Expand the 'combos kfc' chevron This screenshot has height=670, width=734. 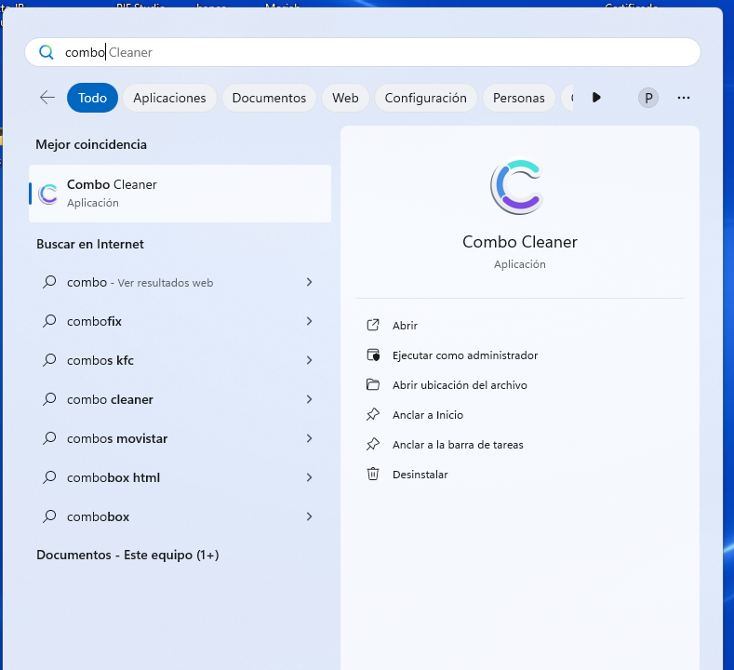(309, 360)
